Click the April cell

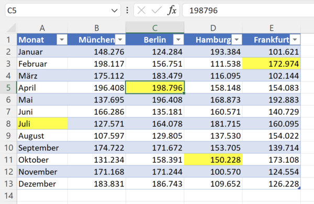42,88
